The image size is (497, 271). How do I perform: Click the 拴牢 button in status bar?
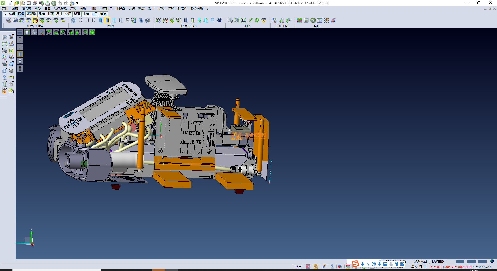tap(298, 267)
